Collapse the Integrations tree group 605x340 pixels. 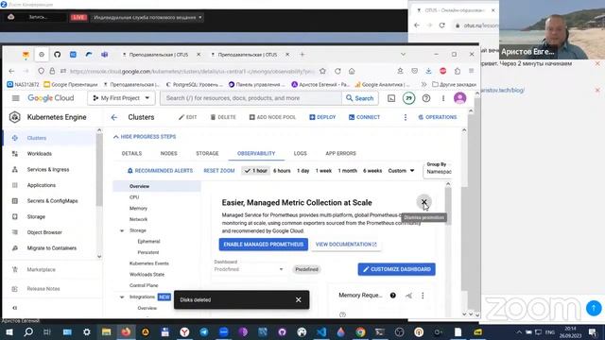122,297
